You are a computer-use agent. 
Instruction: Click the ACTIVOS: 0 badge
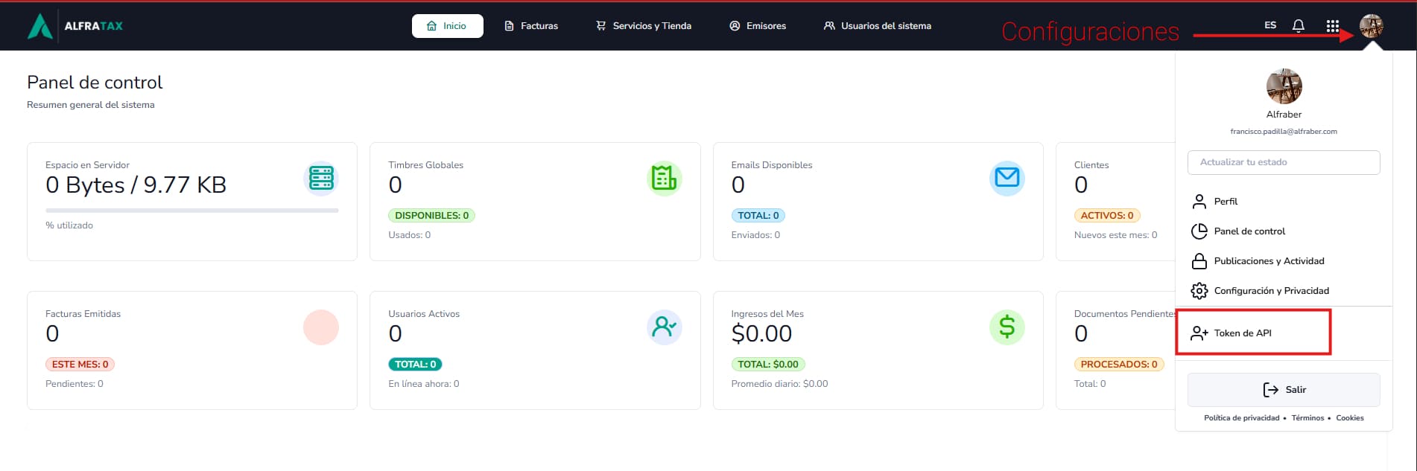click(1107, 216)
